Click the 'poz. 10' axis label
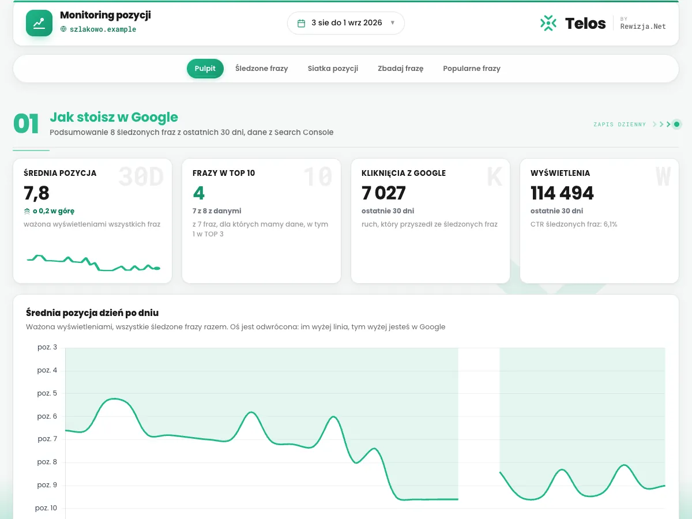The height and width of the screenshot is (519, 692). [x=46, y=508]
